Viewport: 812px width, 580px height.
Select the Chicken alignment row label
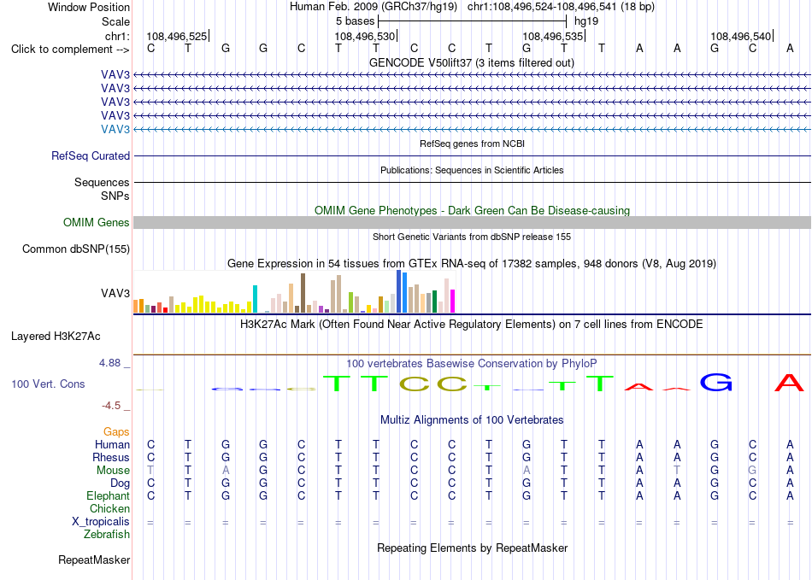point(109,508)
